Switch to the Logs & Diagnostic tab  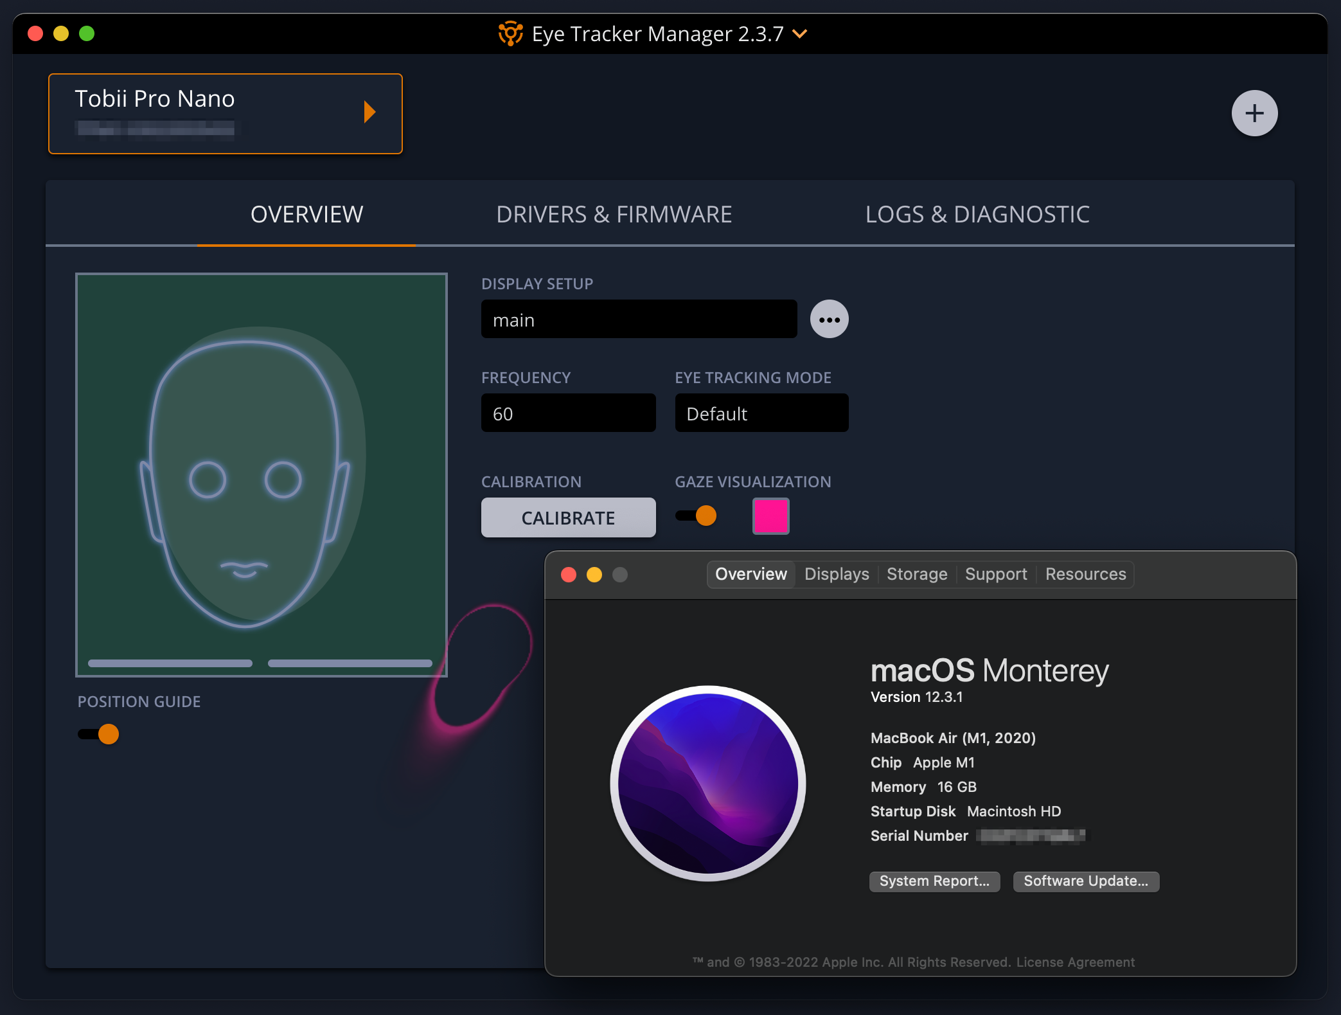977,215
